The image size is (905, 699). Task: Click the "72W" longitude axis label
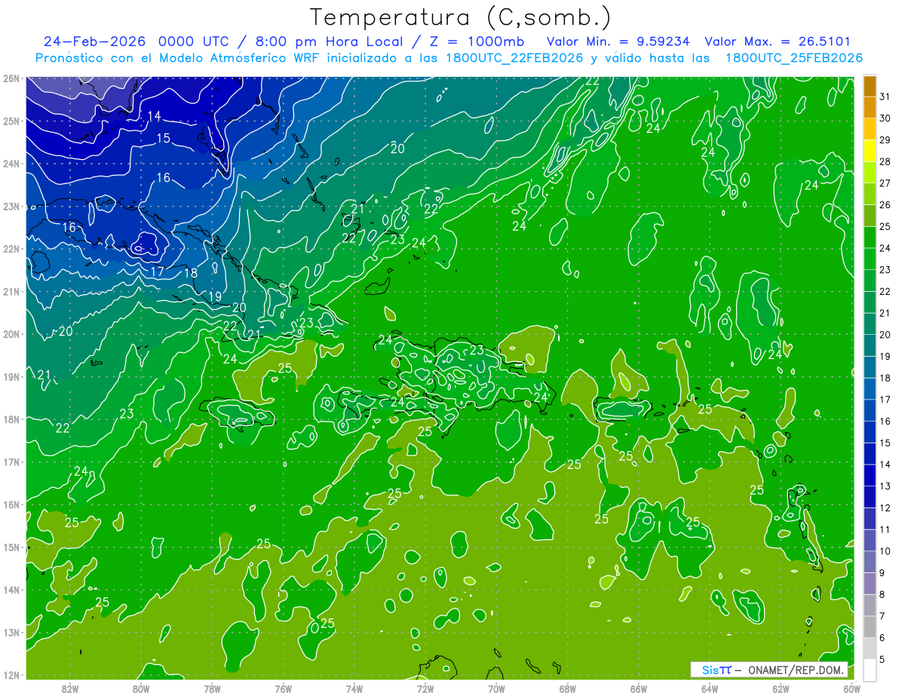(x=425, y=688)
